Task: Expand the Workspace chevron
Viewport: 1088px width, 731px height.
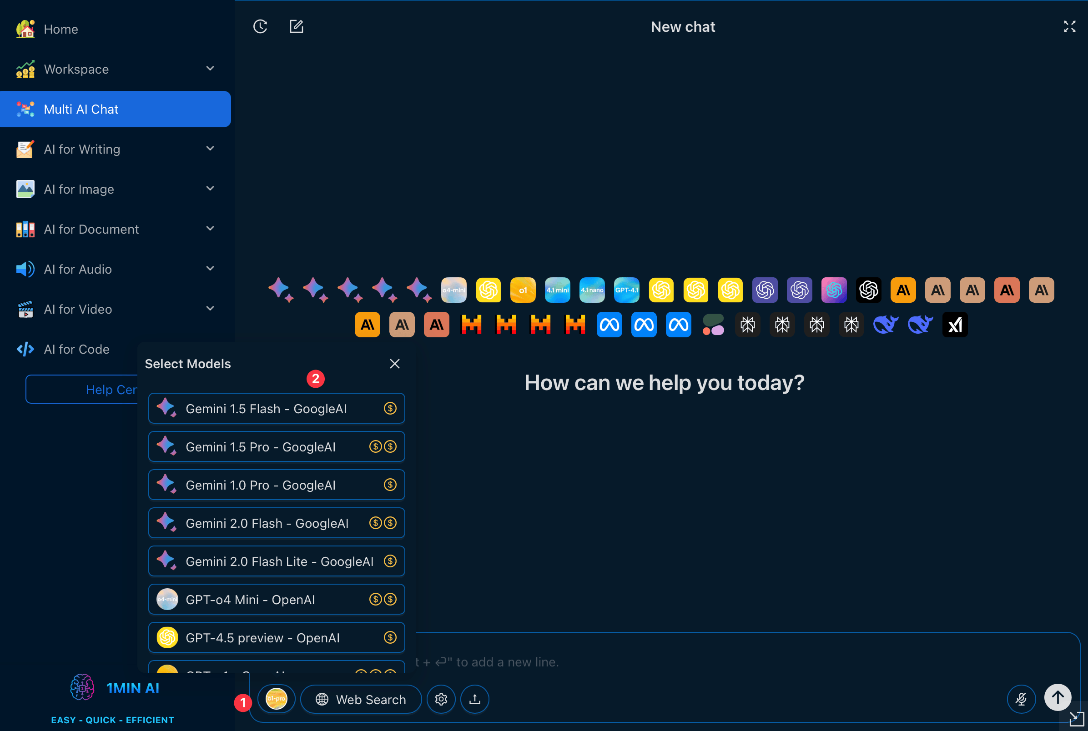Action: pyautogui.click(x=210, y=69)
